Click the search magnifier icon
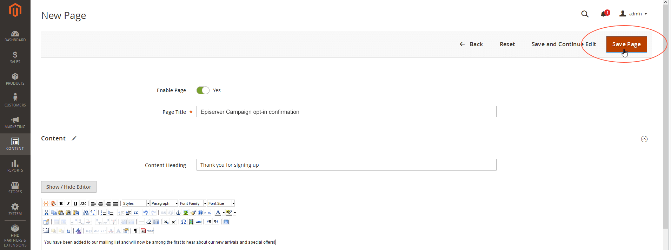This screenshot has height=250, width=671. (x=585, y=14)
